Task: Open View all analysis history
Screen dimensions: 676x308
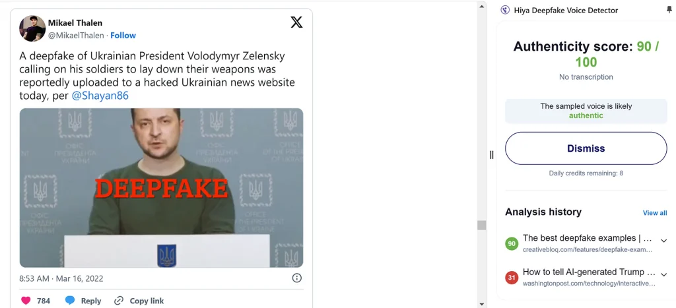Action: (x=655, y=213)
